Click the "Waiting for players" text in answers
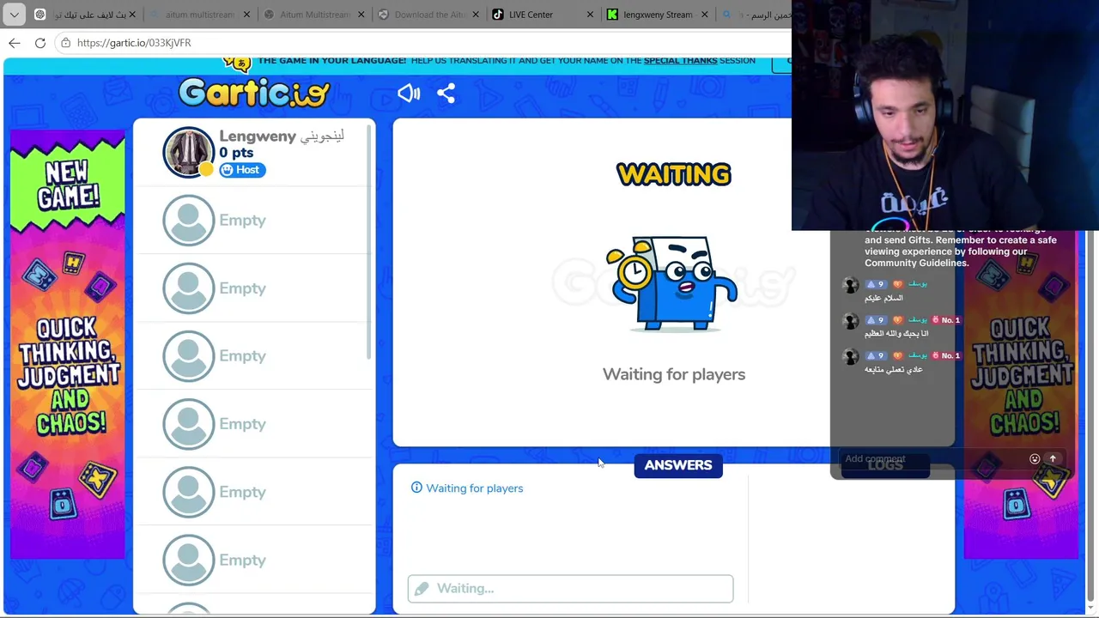 click(x=475, y=488)
